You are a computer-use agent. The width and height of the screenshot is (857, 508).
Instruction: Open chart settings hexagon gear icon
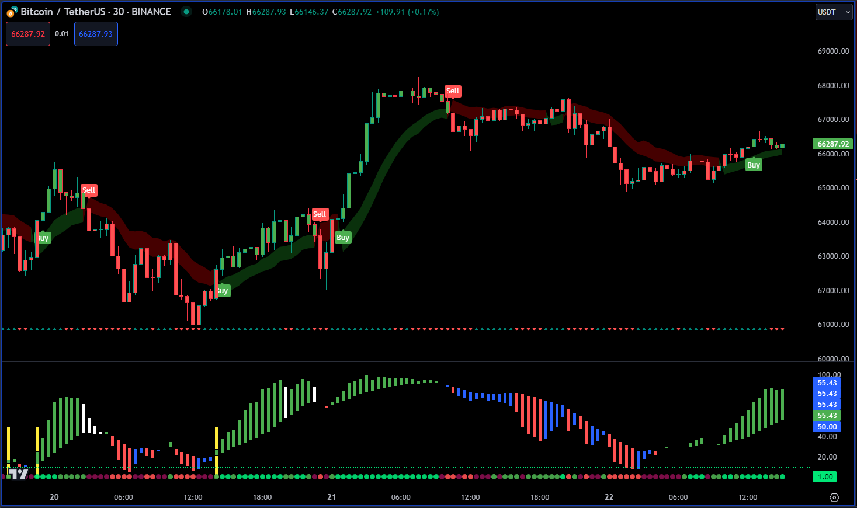tap(834, 497)
